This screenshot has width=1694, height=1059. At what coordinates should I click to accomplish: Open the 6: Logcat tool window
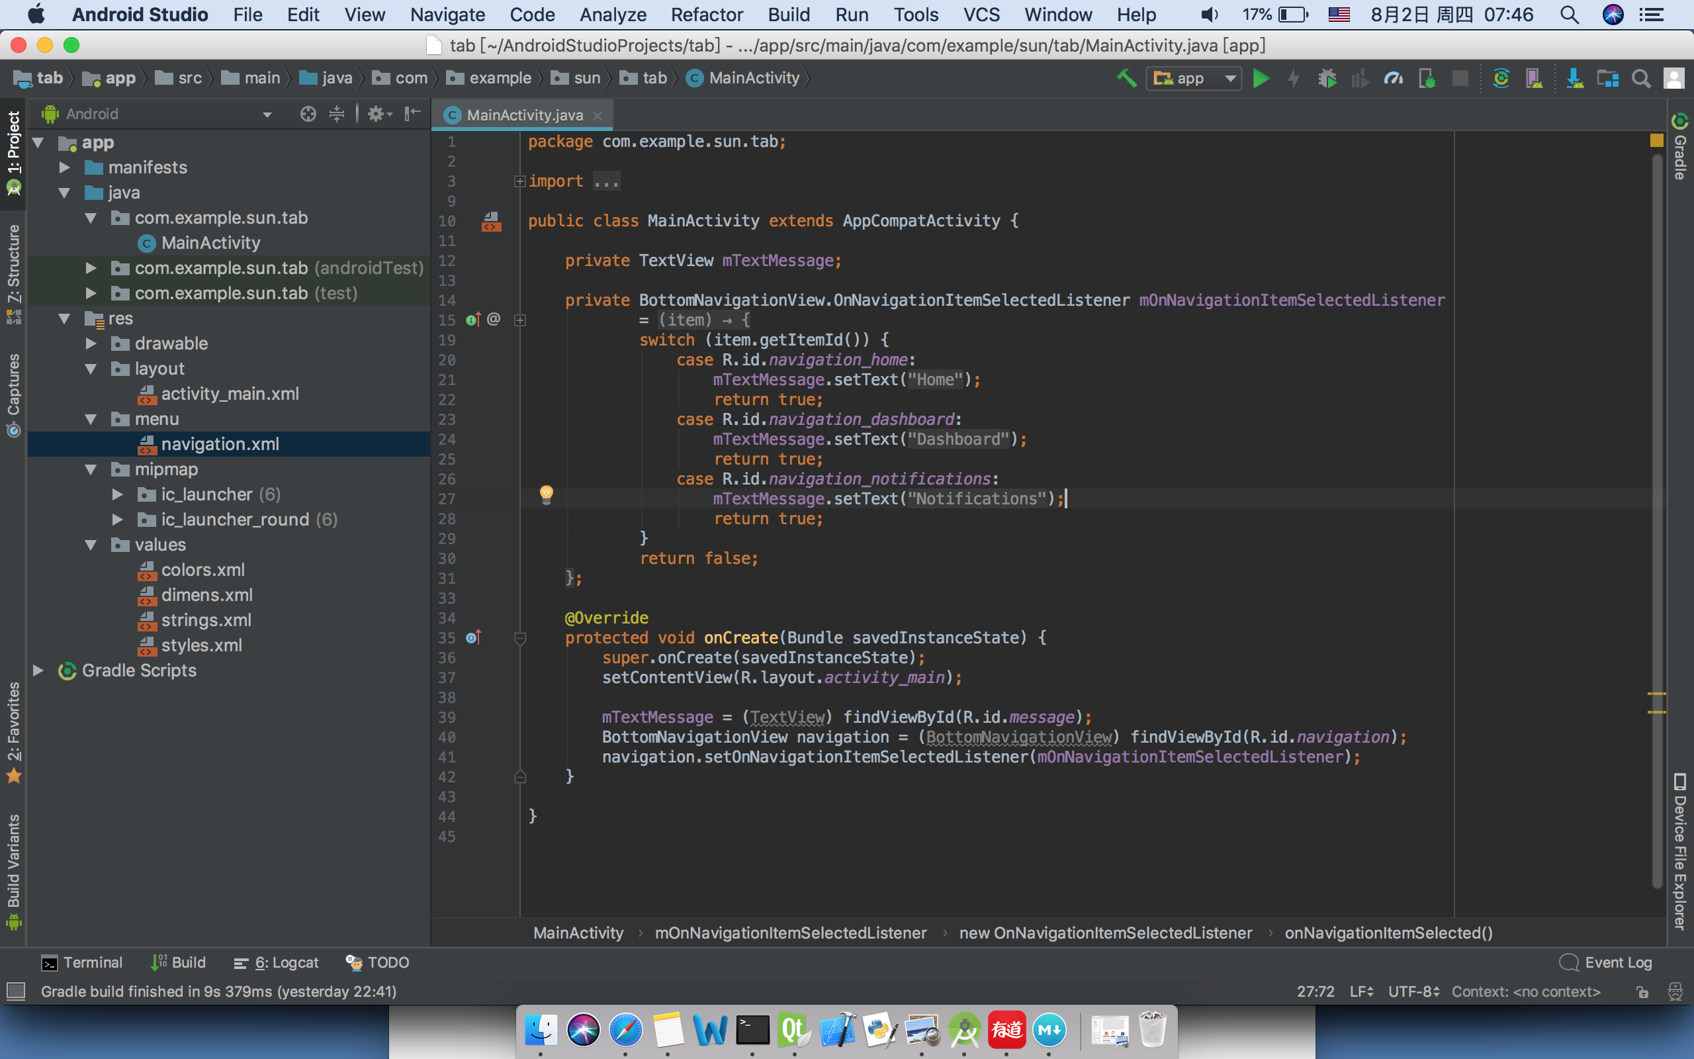click(276, 962)
